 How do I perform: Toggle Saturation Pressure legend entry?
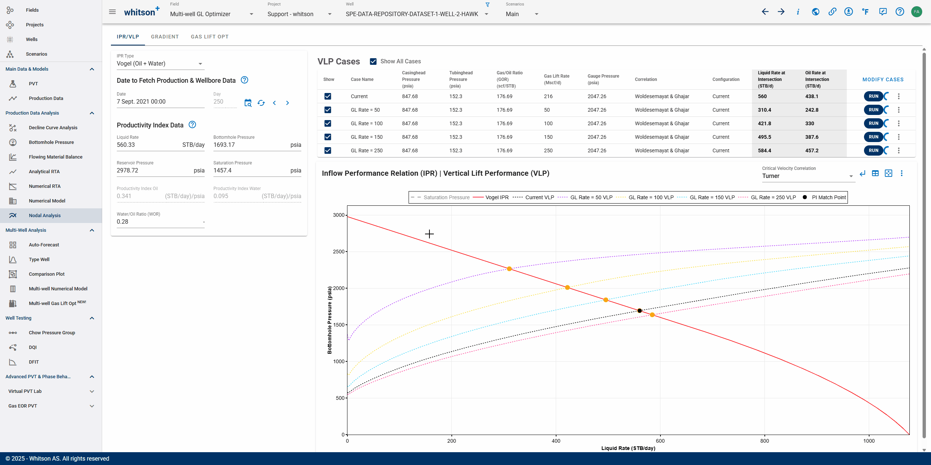click(440, 197)
